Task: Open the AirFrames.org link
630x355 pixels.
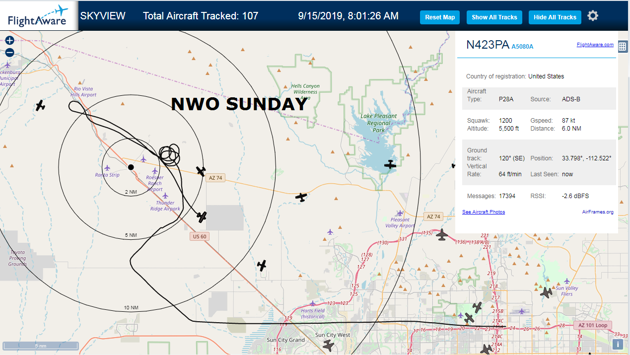Action: point(598,212)
